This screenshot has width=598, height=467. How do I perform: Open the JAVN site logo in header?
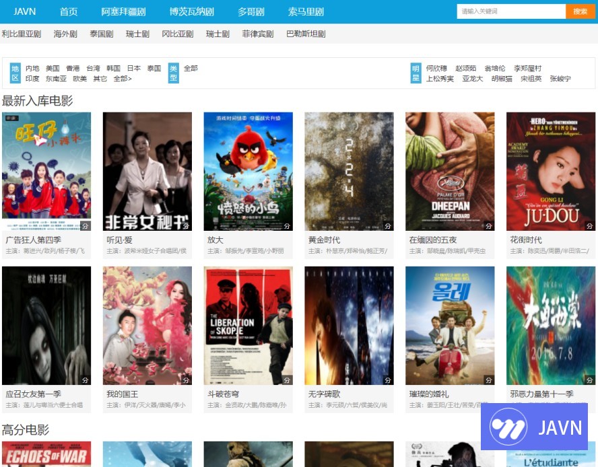(25, 11)
